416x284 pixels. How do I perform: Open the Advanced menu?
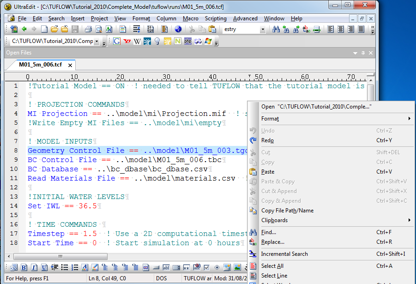point(245,18)
